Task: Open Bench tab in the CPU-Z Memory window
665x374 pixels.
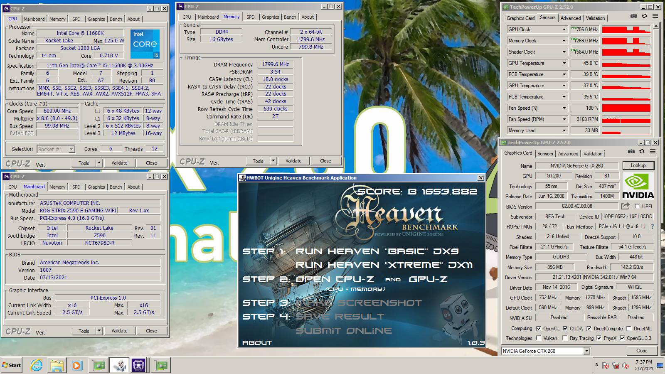Action: point(290,17)
